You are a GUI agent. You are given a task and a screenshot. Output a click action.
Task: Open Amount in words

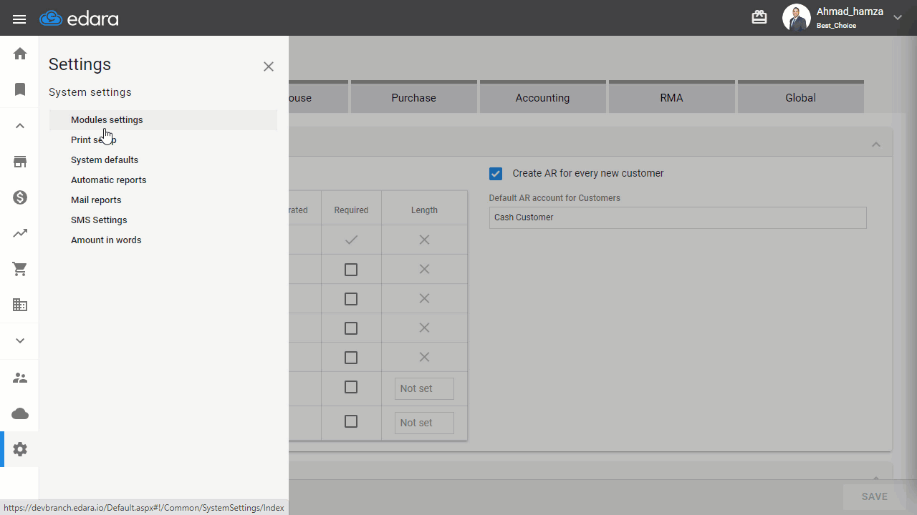(x=163, y=240)
